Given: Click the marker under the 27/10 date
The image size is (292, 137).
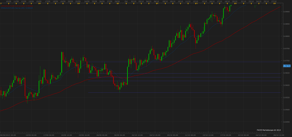Looking at the screenshot, I should coord(274,4).
